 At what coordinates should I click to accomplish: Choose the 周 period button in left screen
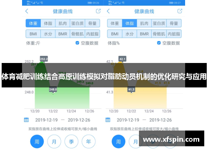[x=37, y=141]
